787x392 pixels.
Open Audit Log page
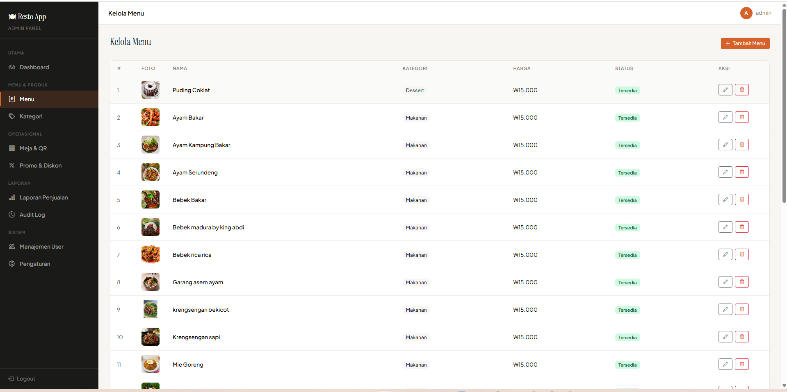(49, 215)
